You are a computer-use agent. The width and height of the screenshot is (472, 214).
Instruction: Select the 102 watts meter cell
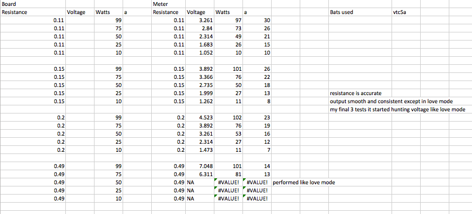tap(228, 117)
